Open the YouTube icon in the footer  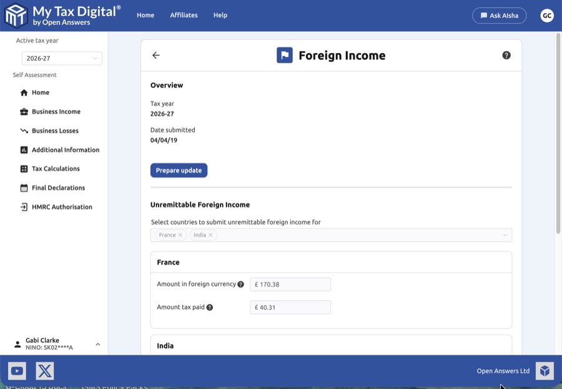[x=17, y=370]
